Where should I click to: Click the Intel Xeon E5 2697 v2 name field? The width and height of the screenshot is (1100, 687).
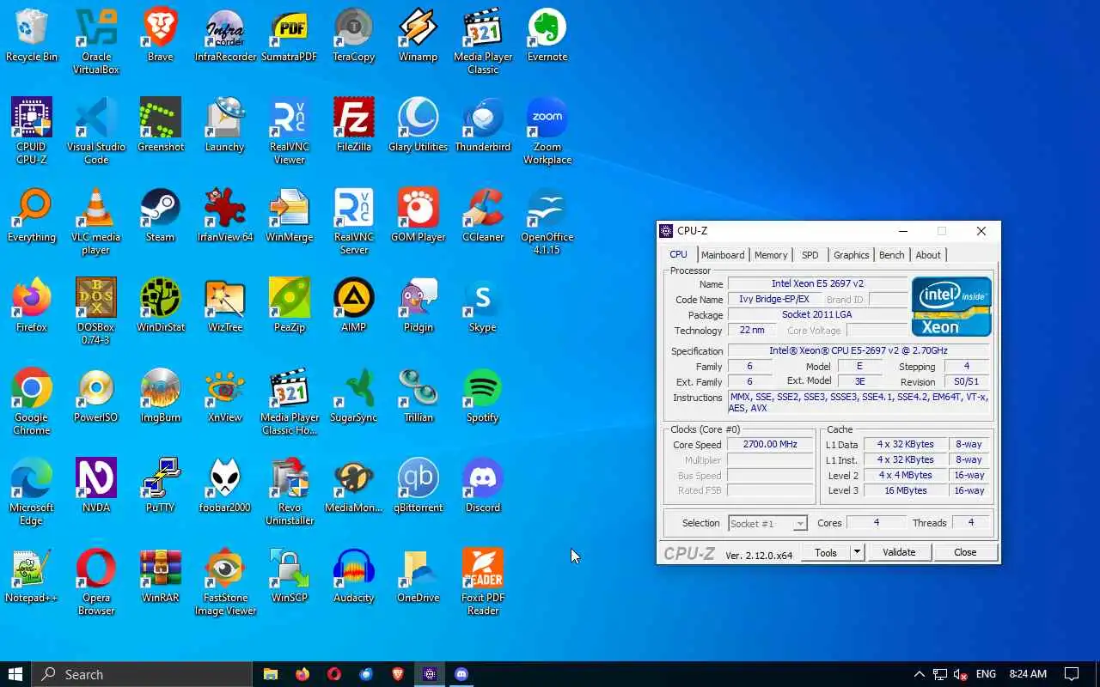pyautogui.click(x=817, y=283)
